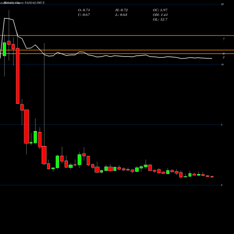Screen dimensions: 234x234
Task: Click the 'H: 0.72' high value
Action: 122,10
